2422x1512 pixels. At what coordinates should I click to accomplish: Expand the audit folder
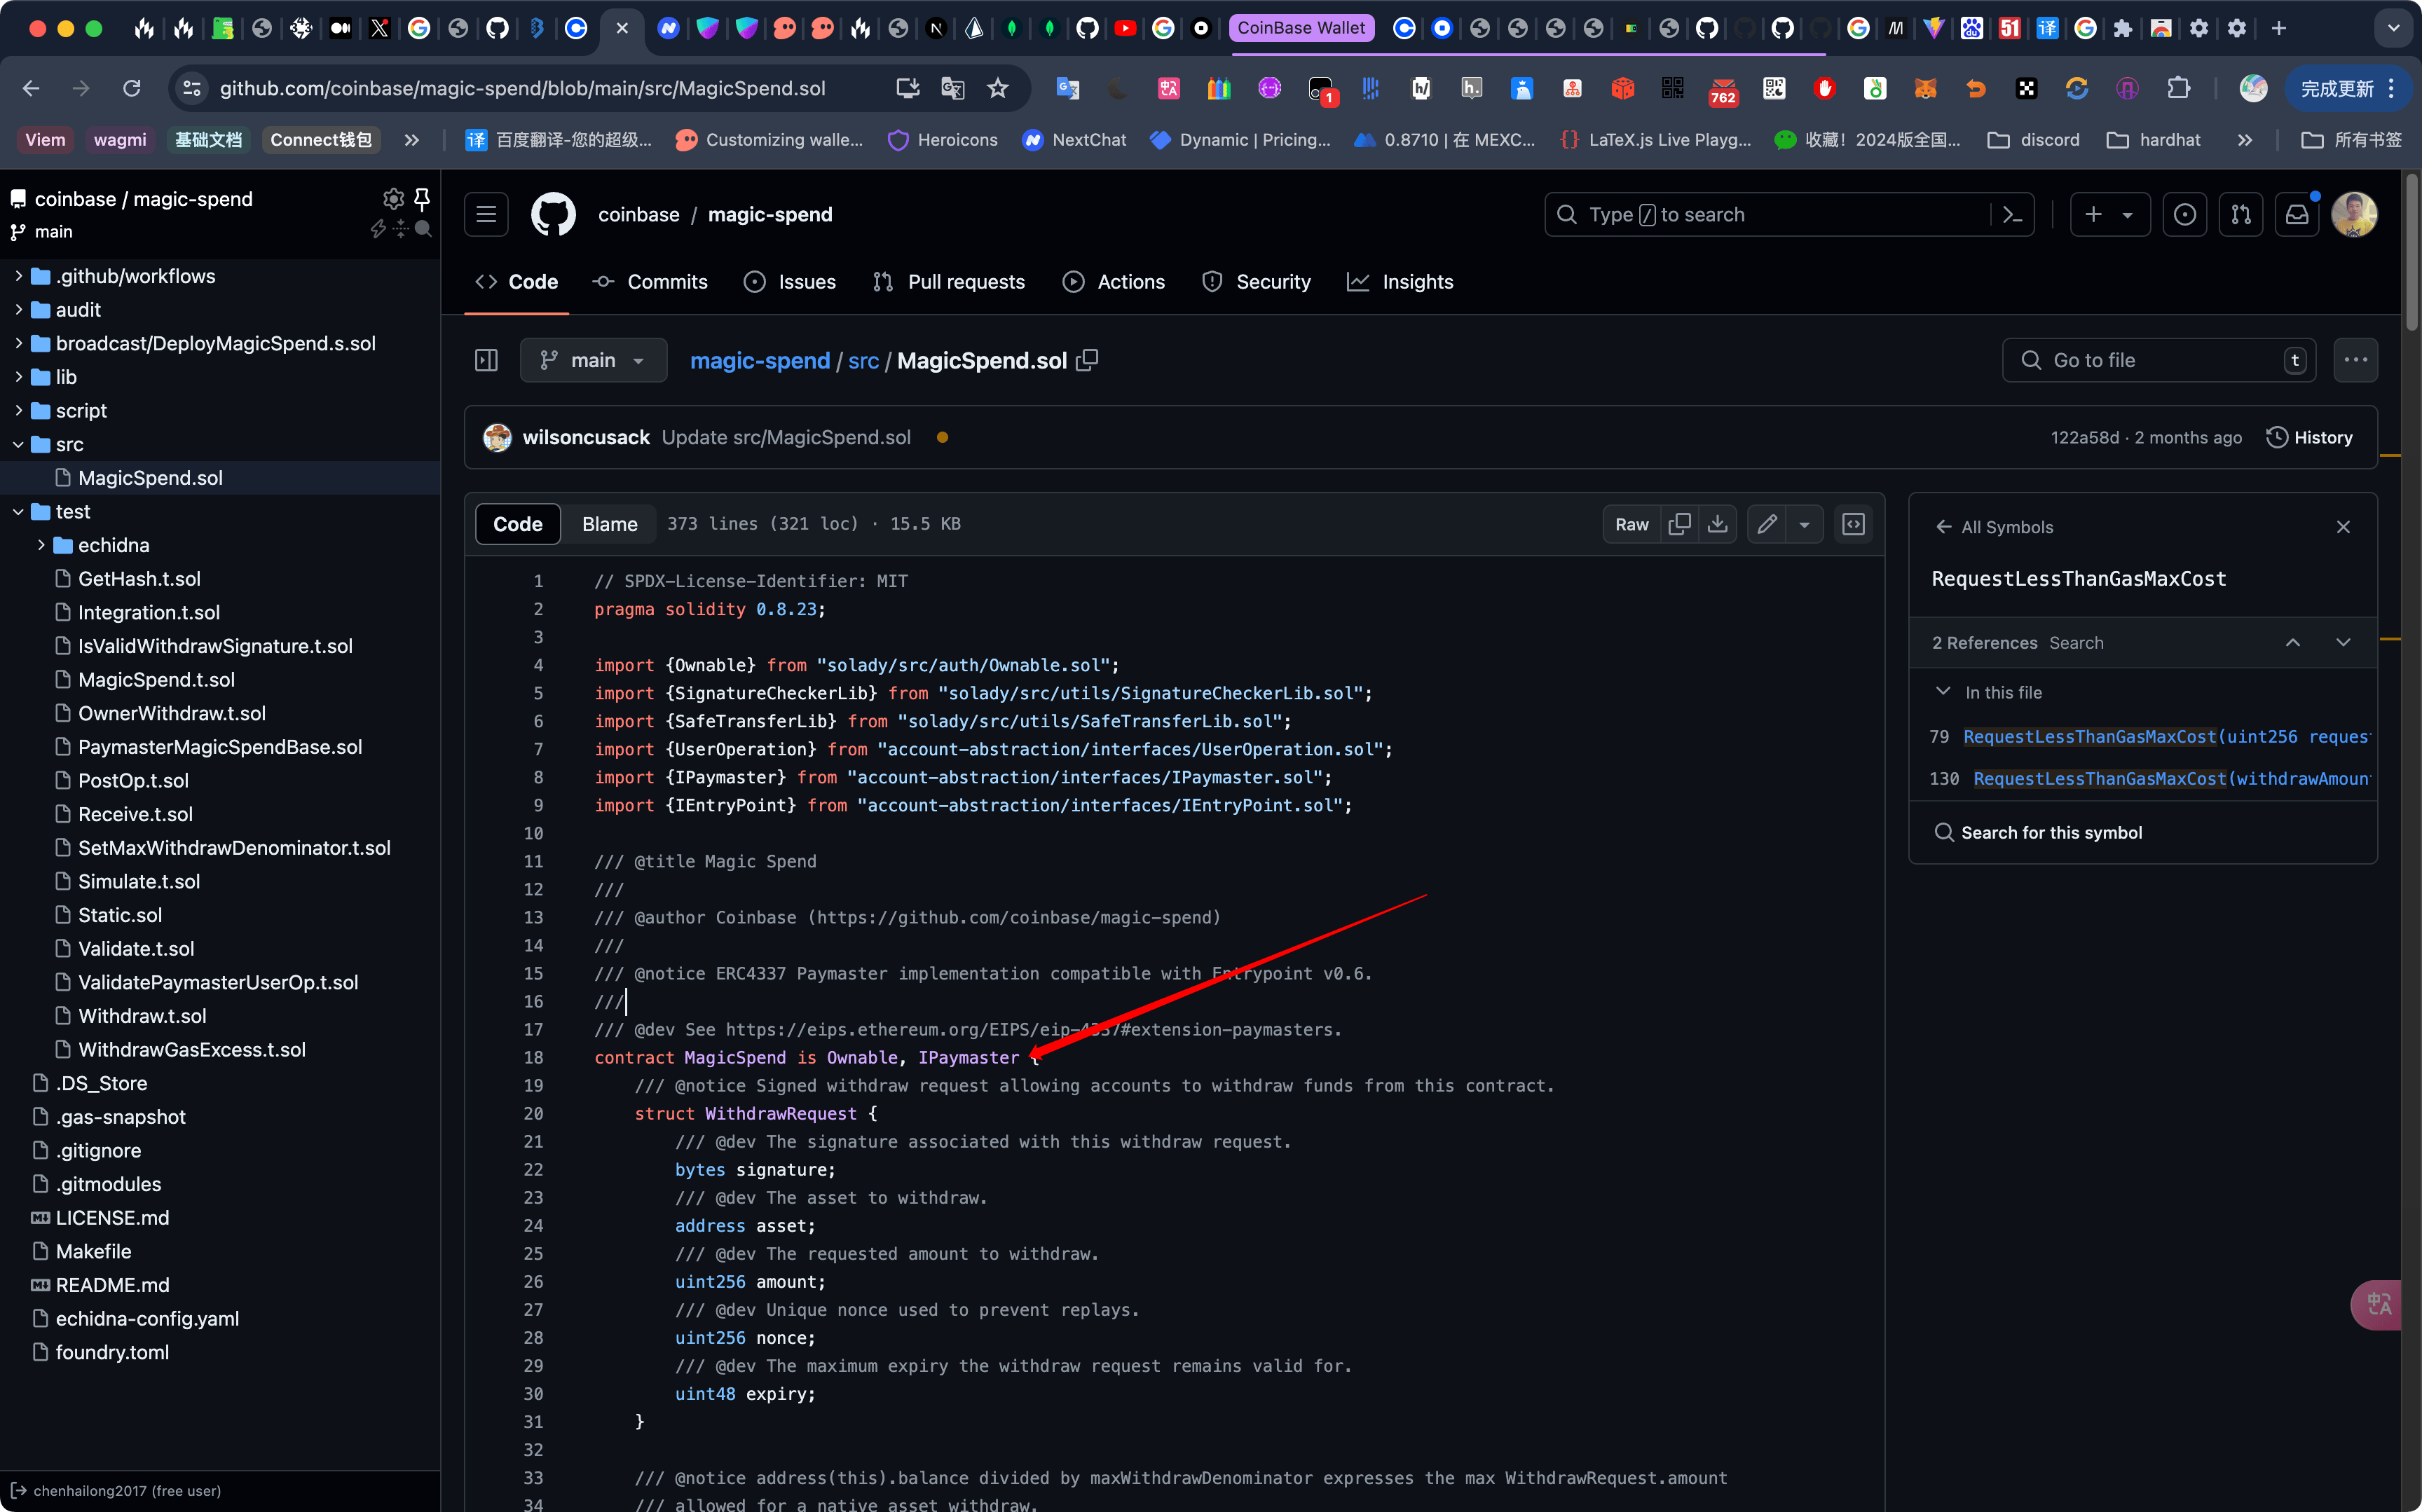tap(19, 310)
